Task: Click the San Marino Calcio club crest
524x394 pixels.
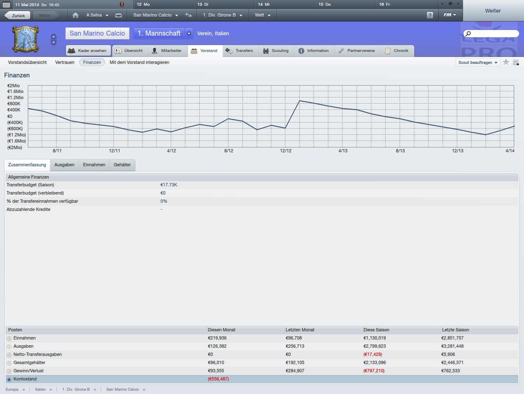Action: 25,39
